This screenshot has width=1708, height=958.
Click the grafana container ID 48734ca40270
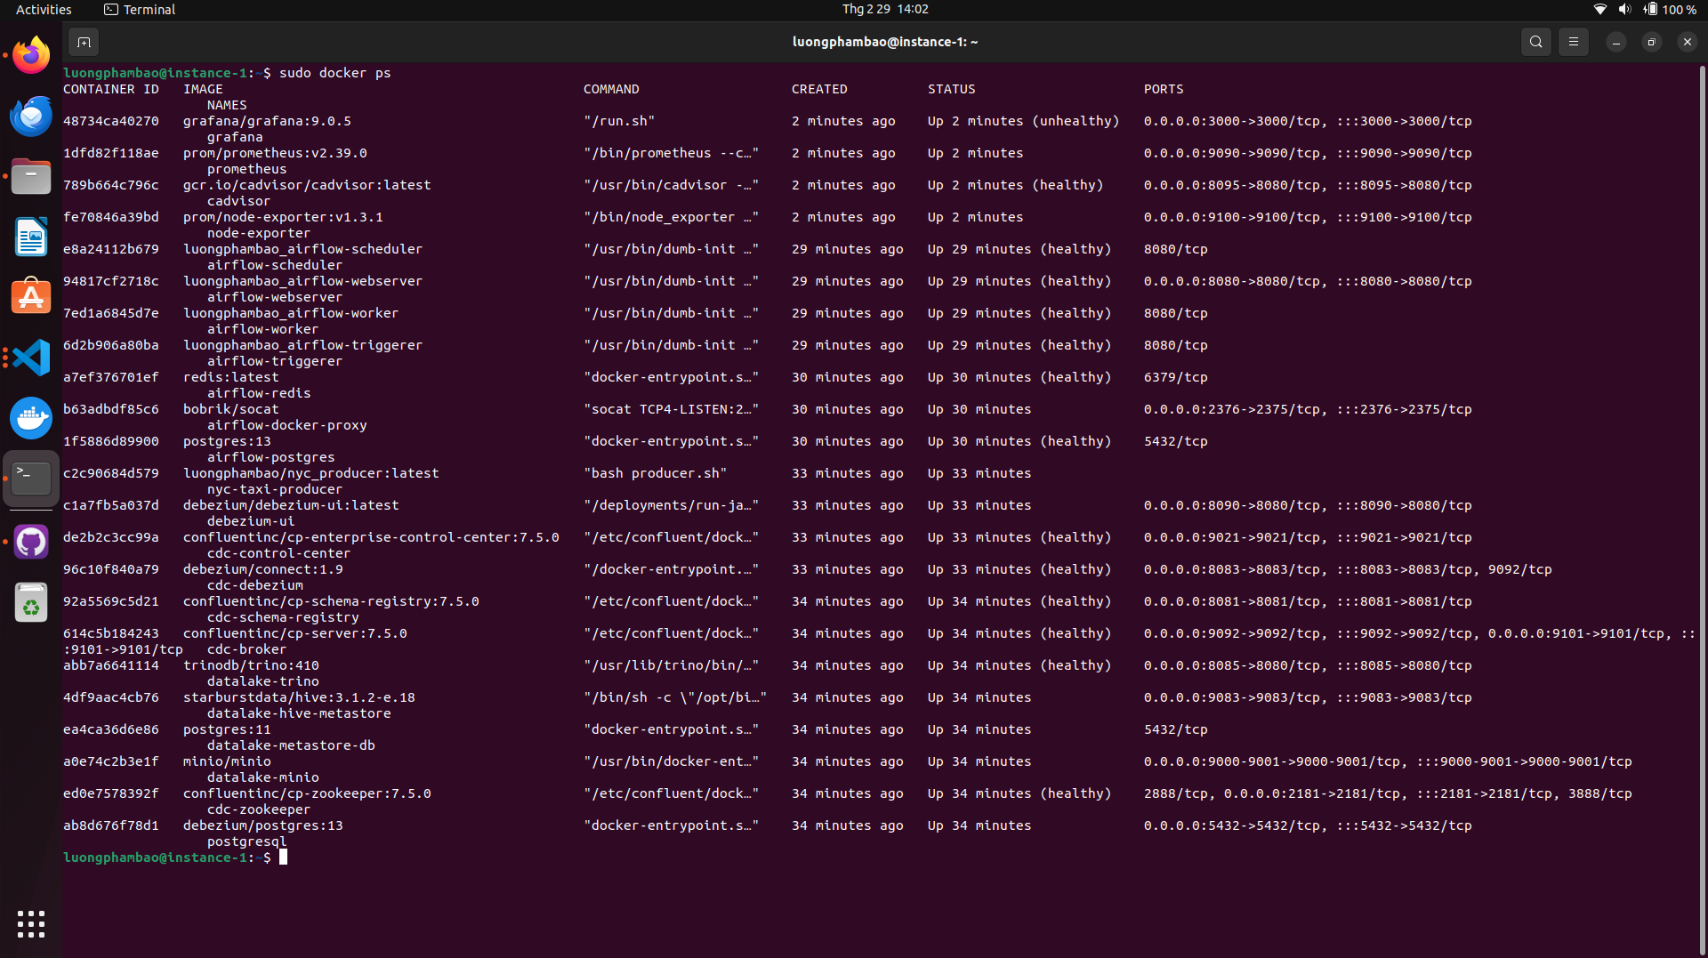(x=111, y=121)
